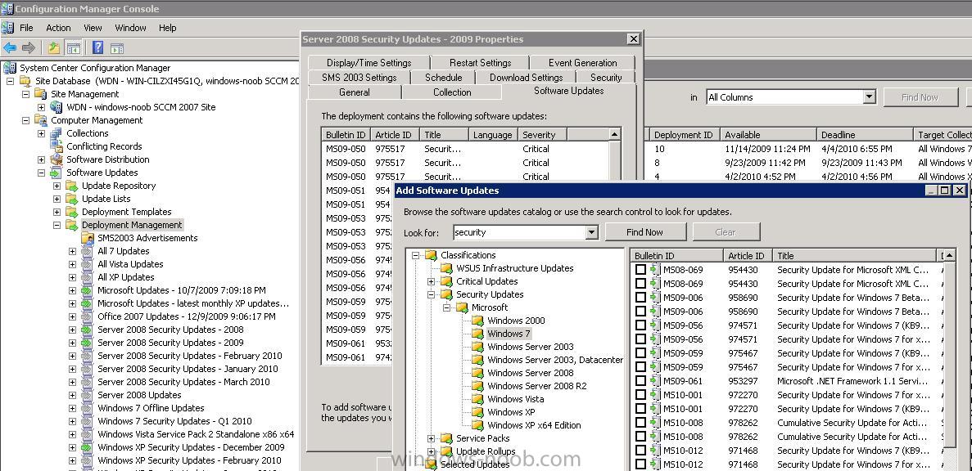This screenshot has width=972, height=471.
Task: Click the Update Lists folder icon
Action: 72,199
